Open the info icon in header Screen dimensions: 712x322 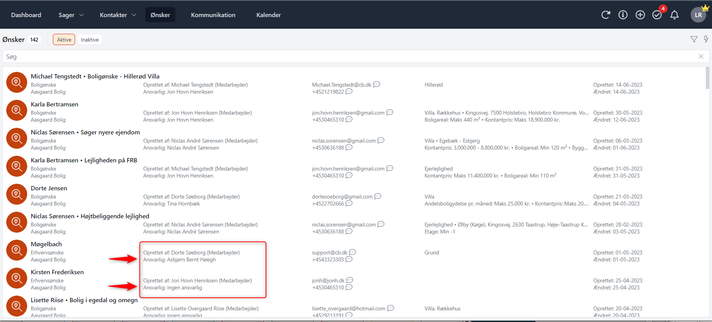[x=623, y=15]
